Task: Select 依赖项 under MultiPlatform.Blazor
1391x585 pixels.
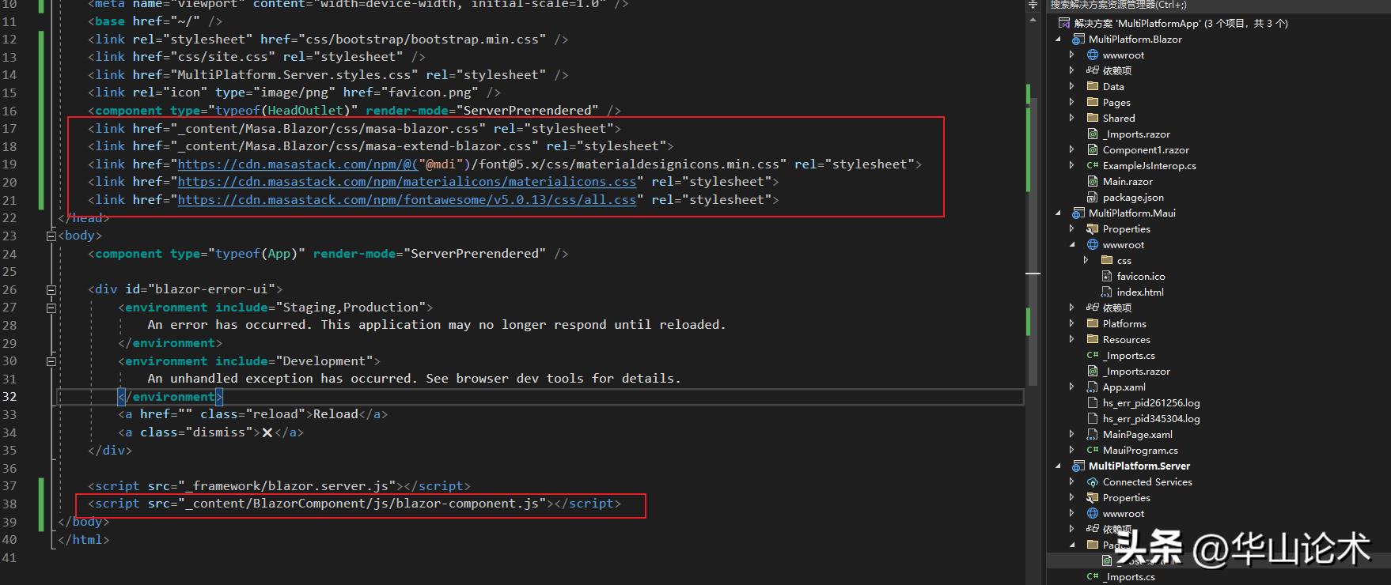Action: [x=1117, y=70]
